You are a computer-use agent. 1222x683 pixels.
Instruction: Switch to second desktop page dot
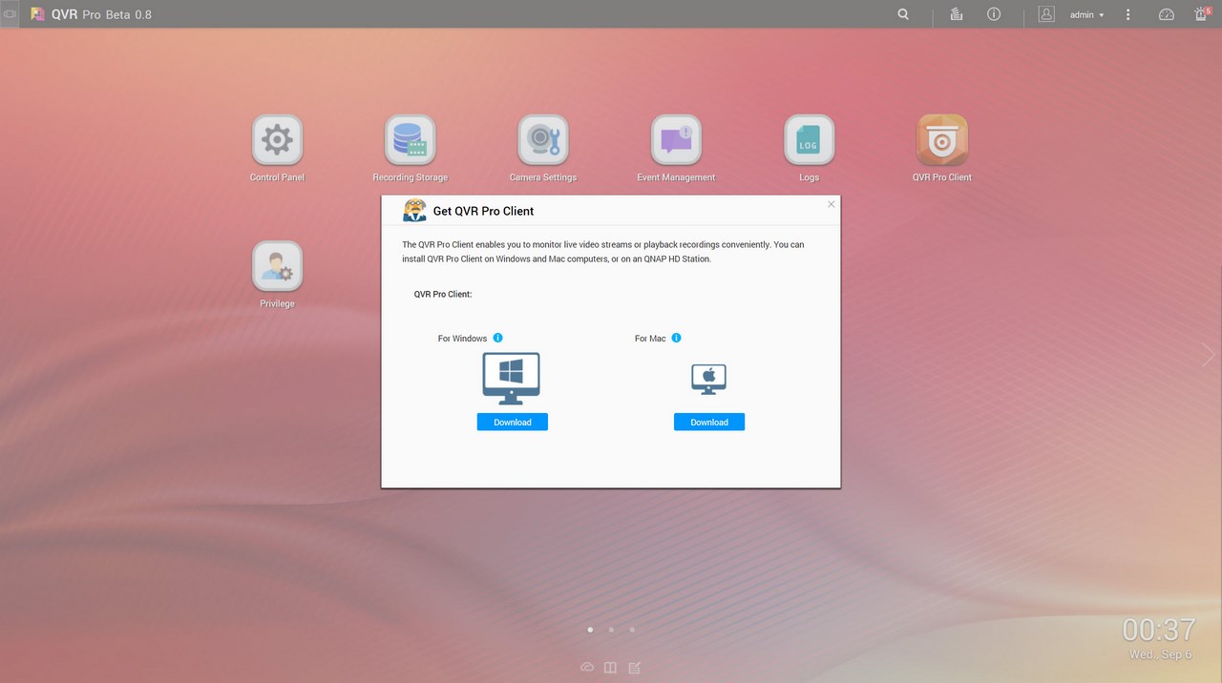click(x=611, y=630)
